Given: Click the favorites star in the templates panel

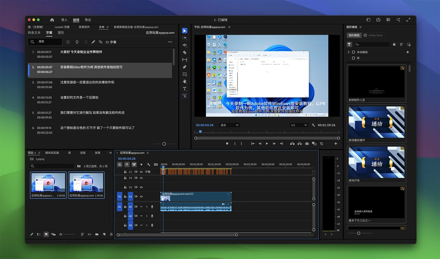Looking at the screenshot, I should [394, 45].
